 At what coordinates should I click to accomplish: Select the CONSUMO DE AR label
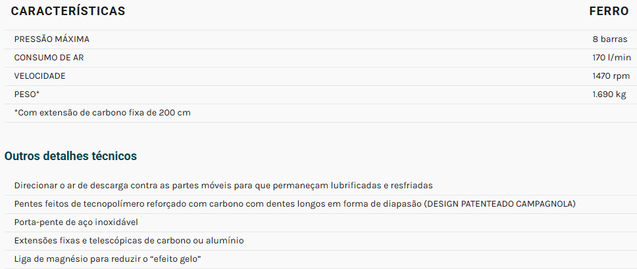[x=49, y=58]
